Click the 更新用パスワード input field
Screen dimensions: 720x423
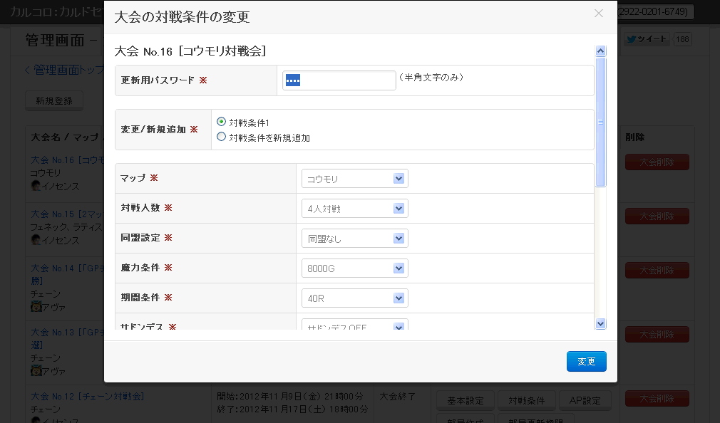339,80
